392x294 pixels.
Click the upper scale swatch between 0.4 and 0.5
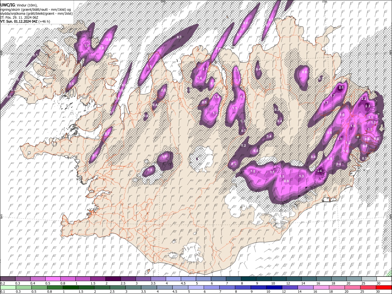coord(38,279)
